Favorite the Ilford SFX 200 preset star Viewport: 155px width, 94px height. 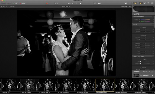coord(2,92)
